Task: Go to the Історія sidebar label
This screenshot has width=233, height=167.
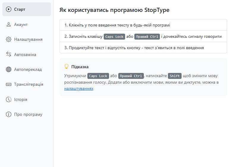Action: coord(21,99)
